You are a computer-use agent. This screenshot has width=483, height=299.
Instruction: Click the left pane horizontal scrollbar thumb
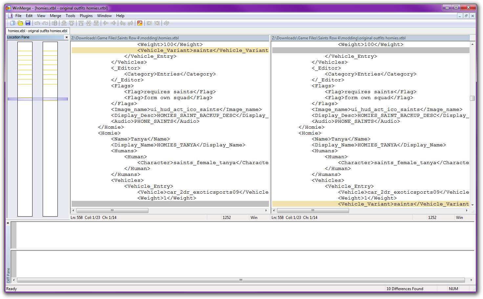pyautogui.click(x=112, y=210)
